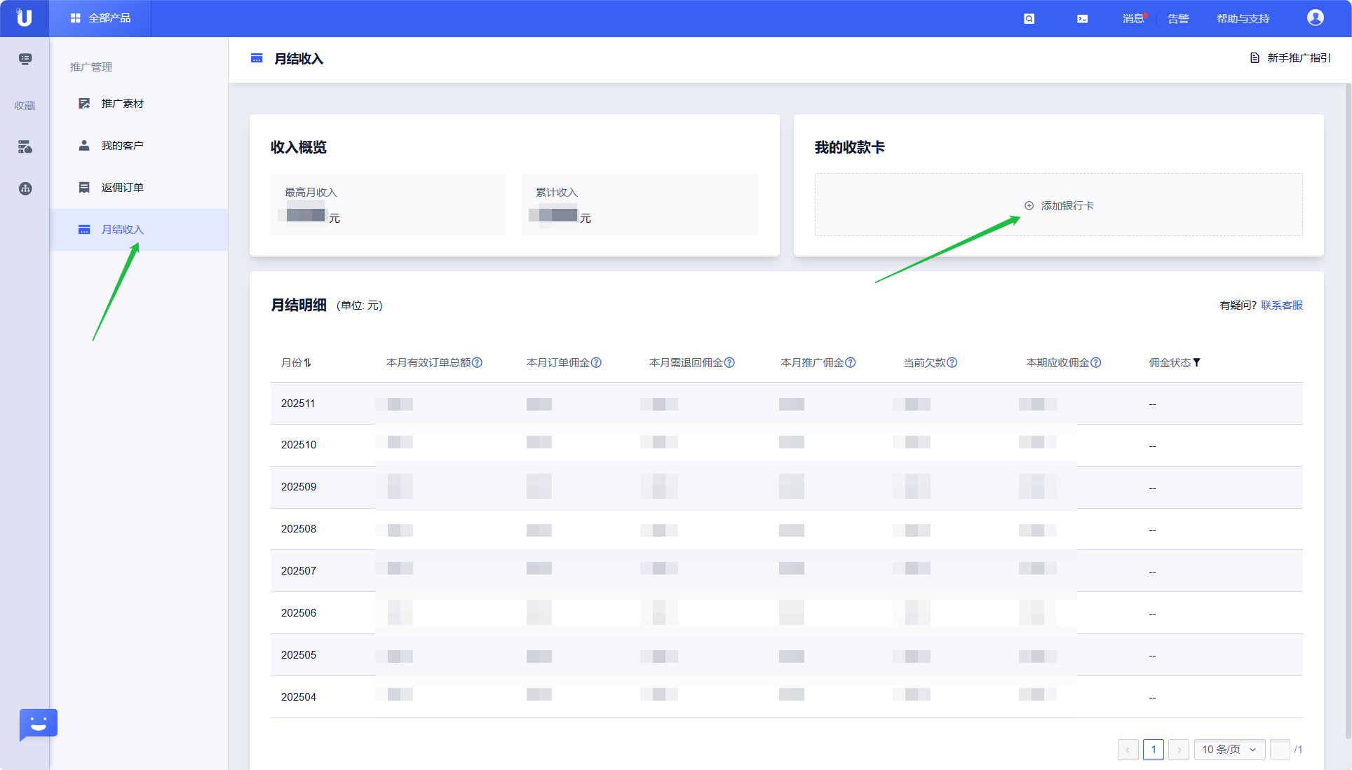
Task: Click the 累计收入 label
Action: coord(557,192)
